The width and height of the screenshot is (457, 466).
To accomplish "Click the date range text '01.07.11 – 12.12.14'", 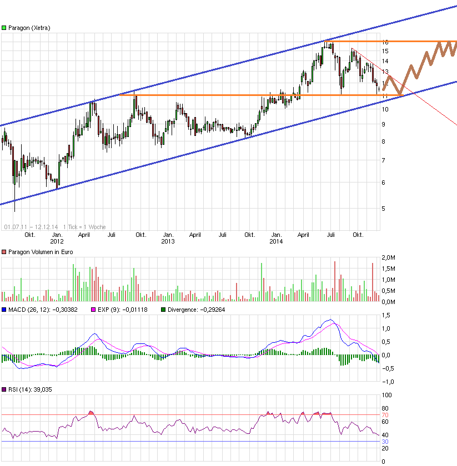I will [31, 227].
